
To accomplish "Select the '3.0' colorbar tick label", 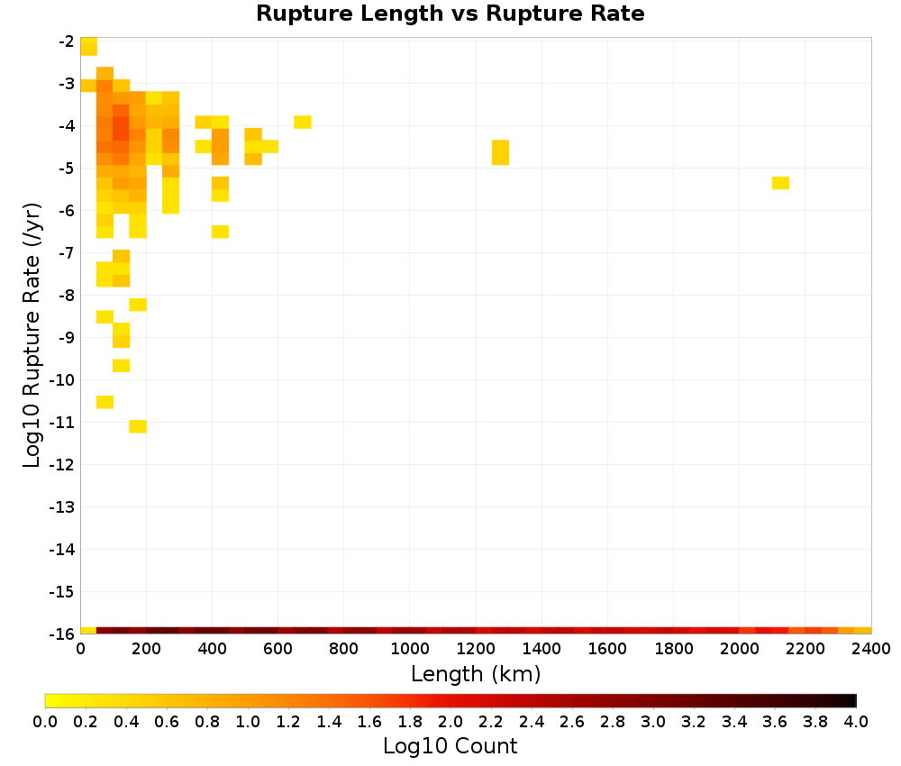I will click(x=653, y=721).
